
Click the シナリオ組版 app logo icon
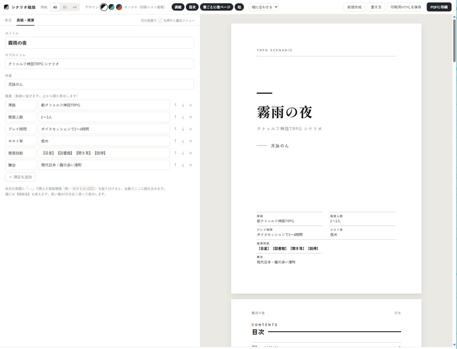[x=6, y=7]
